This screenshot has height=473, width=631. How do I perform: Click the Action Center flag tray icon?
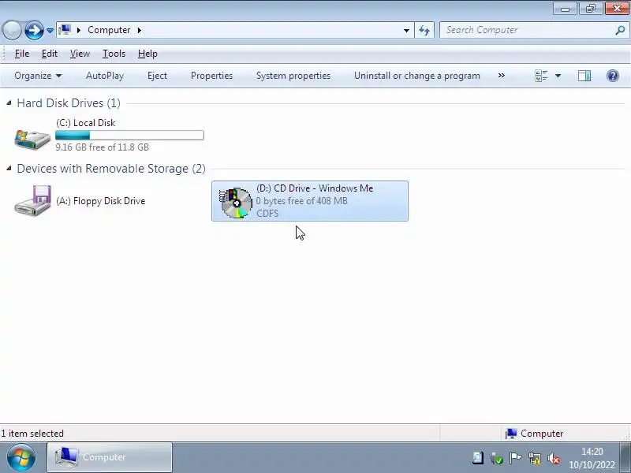click(515, 458)
